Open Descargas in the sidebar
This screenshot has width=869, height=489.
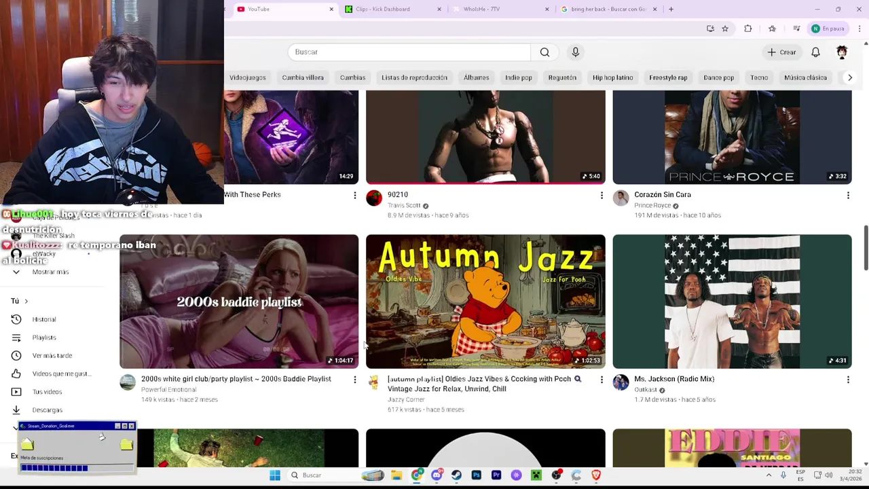pos(47,410)
